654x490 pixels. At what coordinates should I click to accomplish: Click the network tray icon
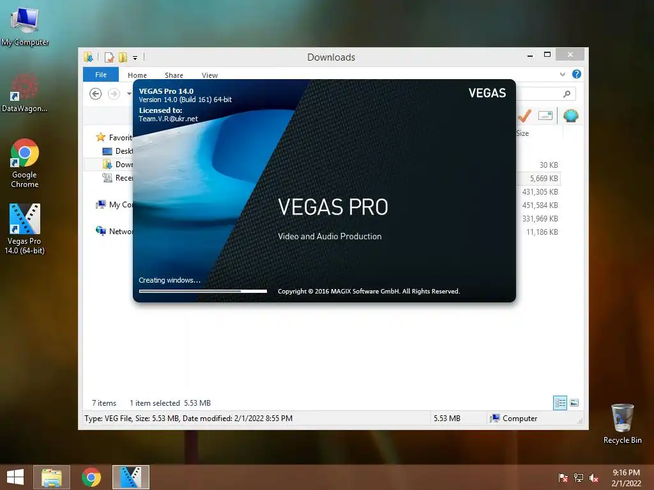click(579, 477)
